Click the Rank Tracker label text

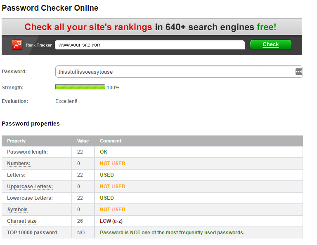(39, 45)
